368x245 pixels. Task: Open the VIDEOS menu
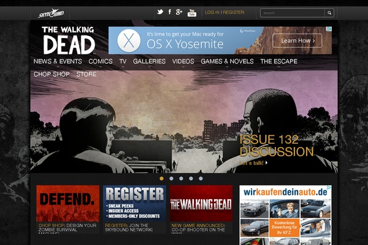[183, 61]
